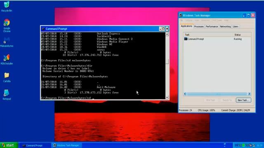Viewport: 264px width, 148px height.
Task: Open Task Manager Help menu
Action: [x=226, y=20]
